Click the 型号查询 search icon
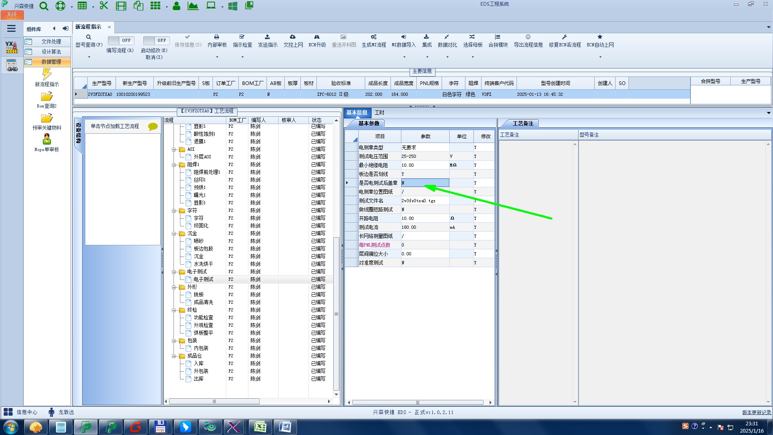Image resolution: width=773 pixels, height=435 pixels. pos(89,37)
